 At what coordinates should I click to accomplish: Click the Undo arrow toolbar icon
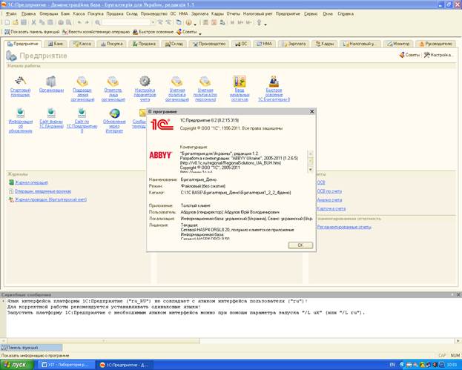point(79,22)
